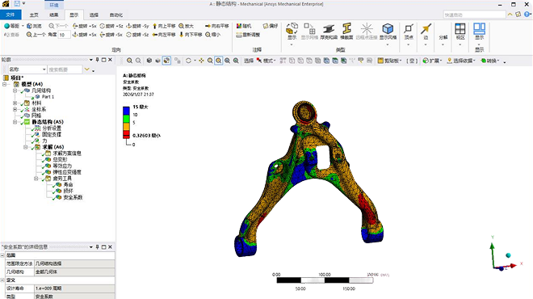Click the 放大 zoom in icon
Image resolution: width=533 pixels, height=299 pixels.
[x=187, y=26]
